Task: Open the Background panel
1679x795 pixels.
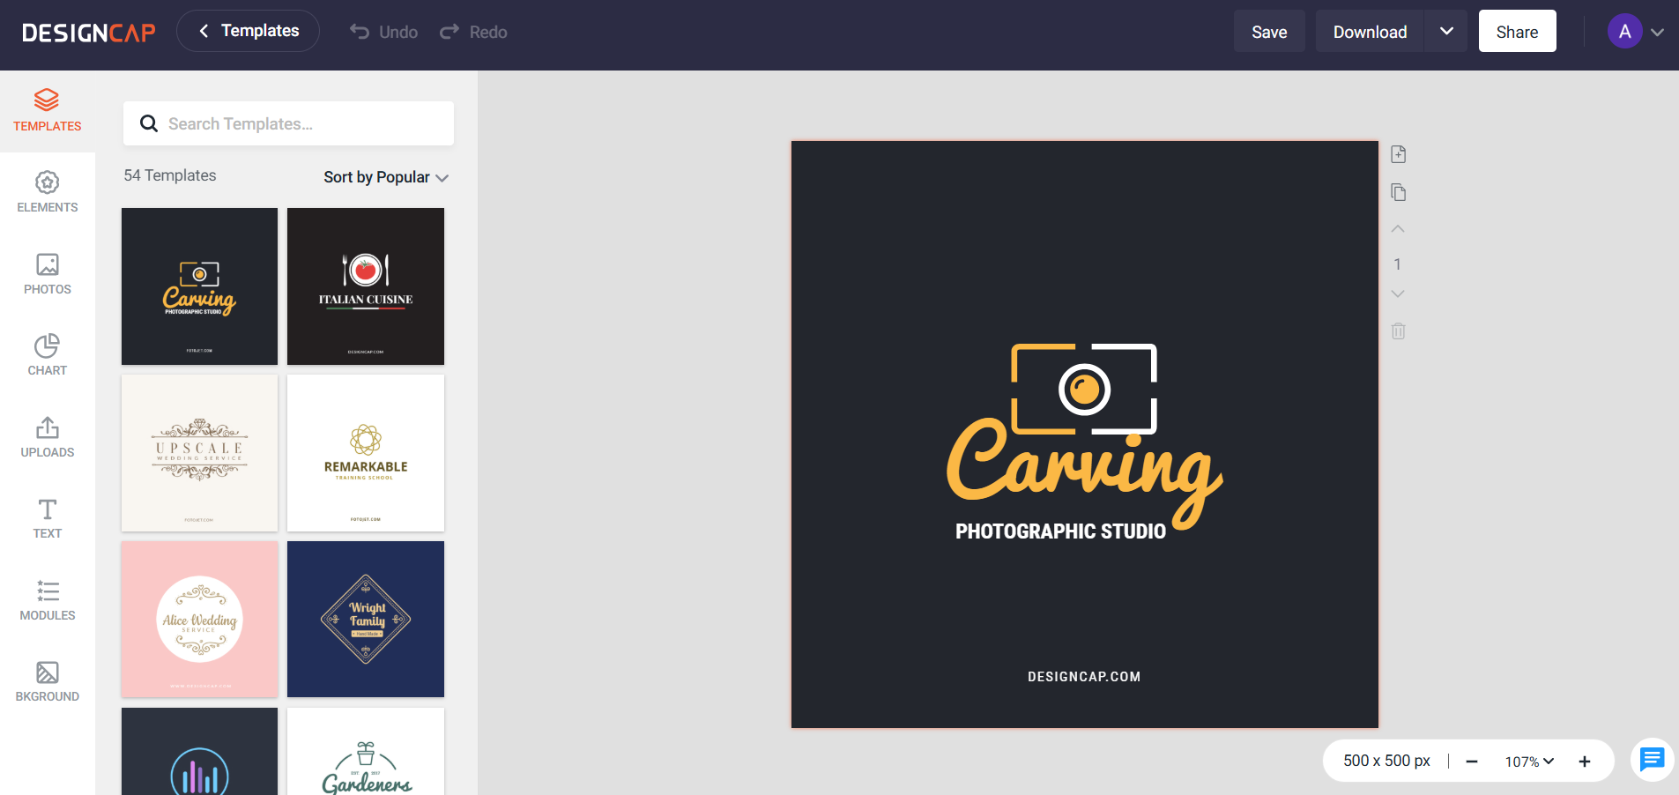Action: [47, 680]
